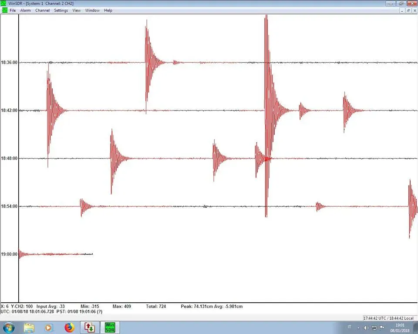
Task: Click the UTC 01/08/18 18:01:06.728 readout
Action: pos(27,311)
